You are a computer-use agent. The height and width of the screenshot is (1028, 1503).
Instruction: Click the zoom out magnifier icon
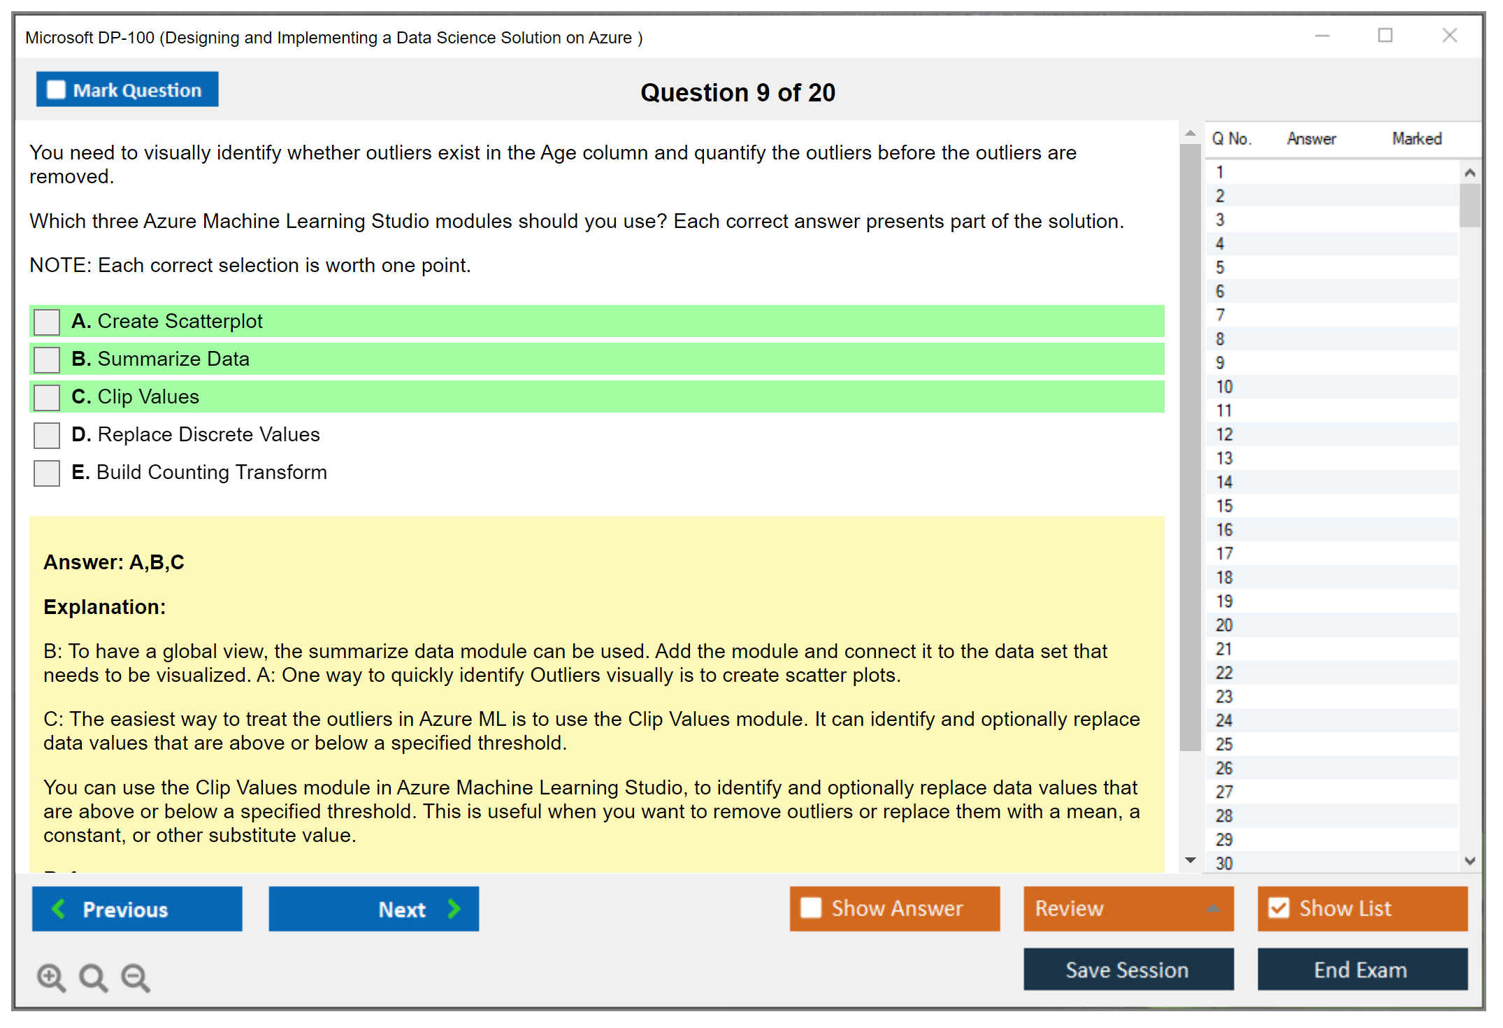[x=136, y=977]
